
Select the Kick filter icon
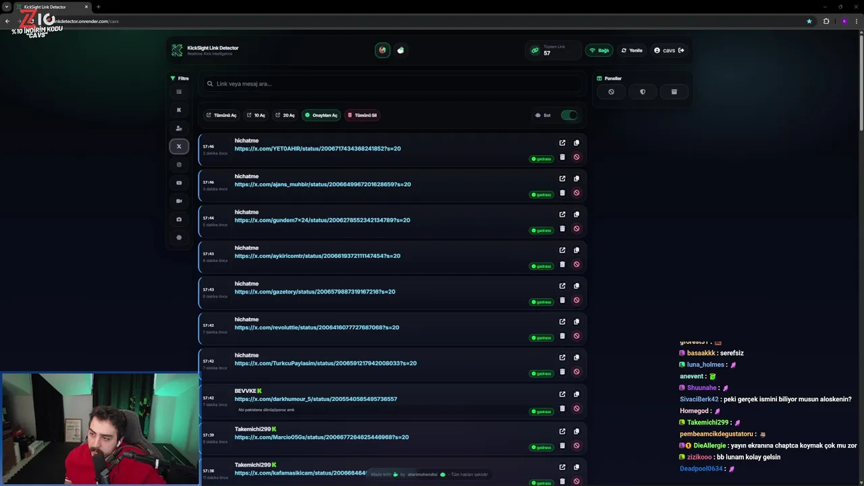point(179,110)
